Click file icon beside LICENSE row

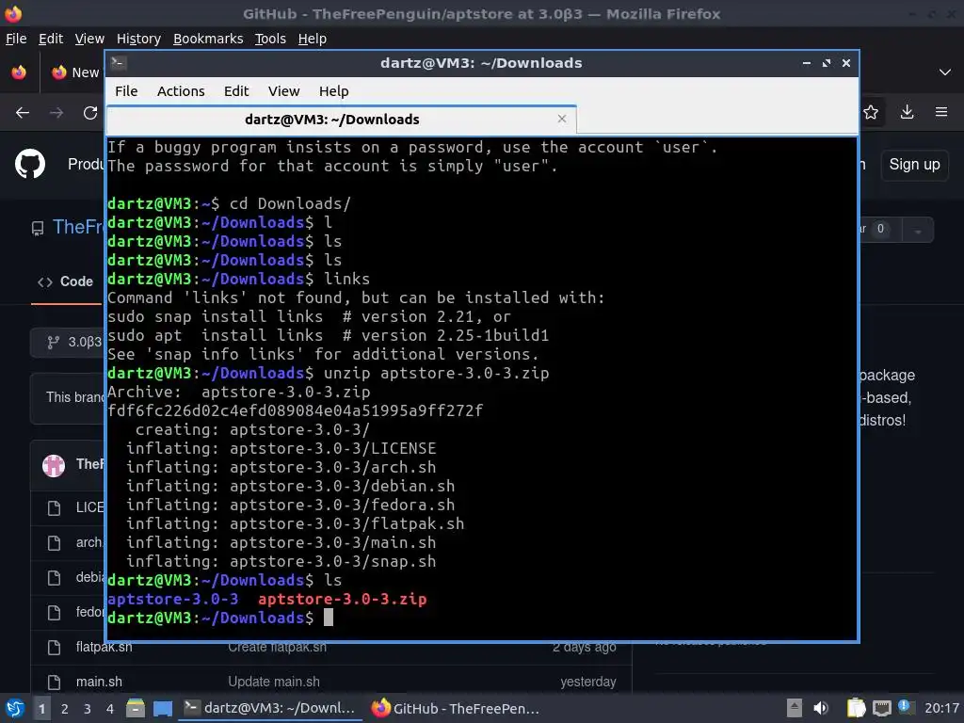(54, 507)
